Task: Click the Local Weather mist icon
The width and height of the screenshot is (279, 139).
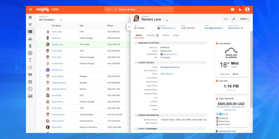Action: point(231,53)
